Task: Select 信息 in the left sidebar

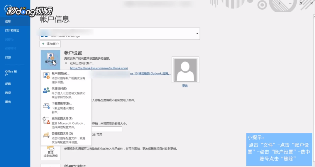Action: coord(15,21)
